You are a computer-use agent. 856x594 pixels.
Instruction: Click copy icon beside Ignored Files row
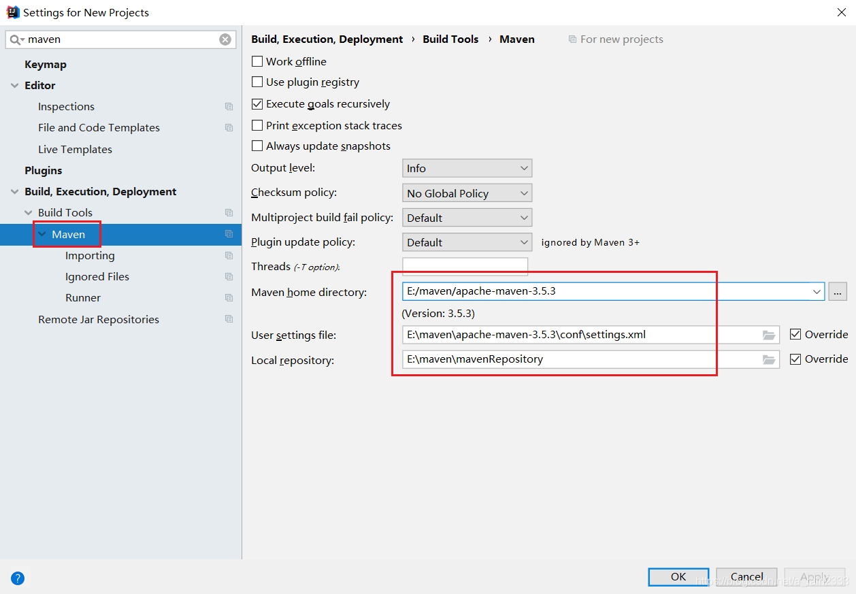coord(229,277)
